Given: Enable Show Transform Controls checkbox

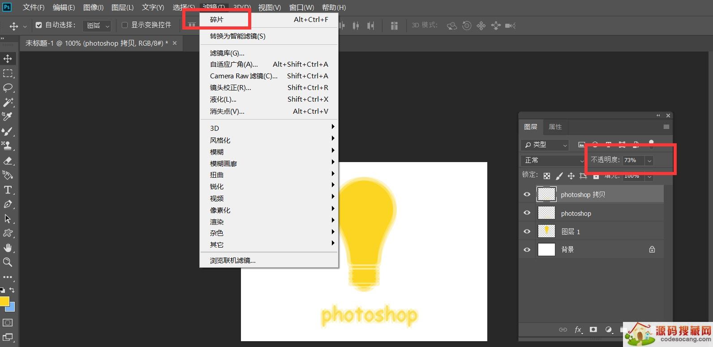Looking at the screenshot, I should (x=125, y=25).
